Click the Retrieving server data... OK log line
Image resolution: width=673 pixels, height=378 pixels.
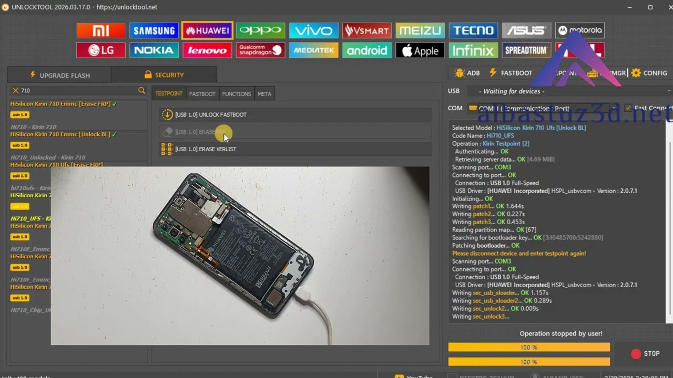tap(505, 159)
